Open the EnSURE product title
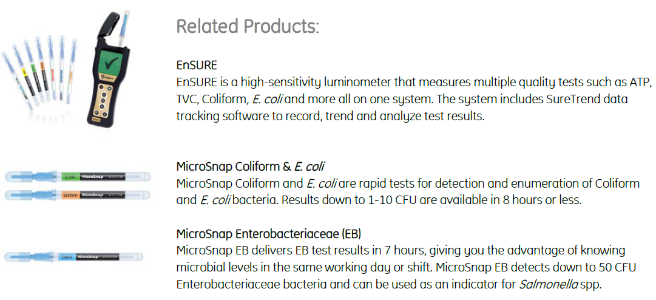656x300 pixels. (197, 65)
